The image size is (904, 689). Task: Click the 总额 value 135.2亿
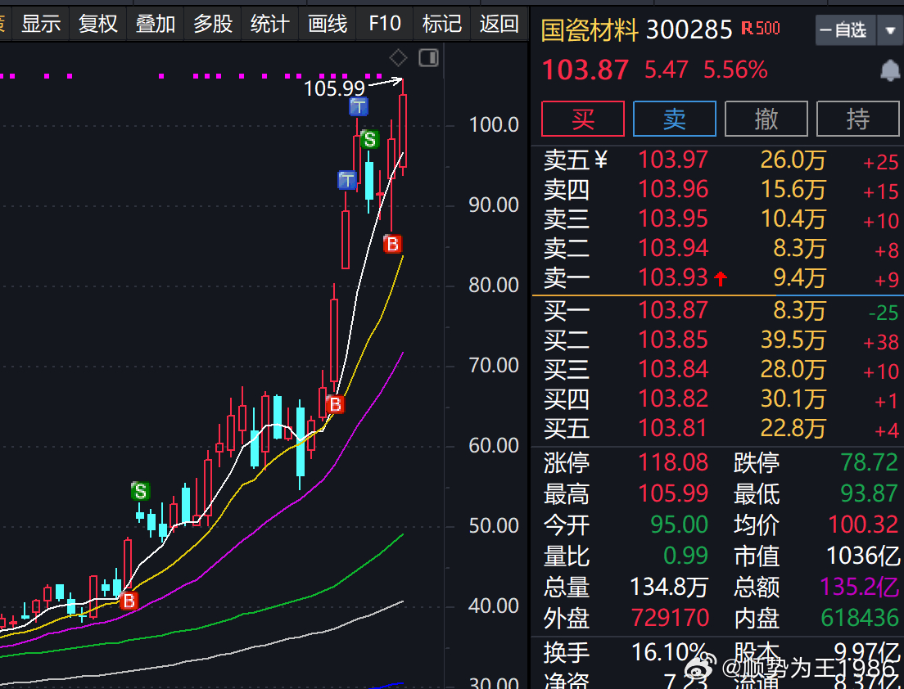tap(859, 587)
